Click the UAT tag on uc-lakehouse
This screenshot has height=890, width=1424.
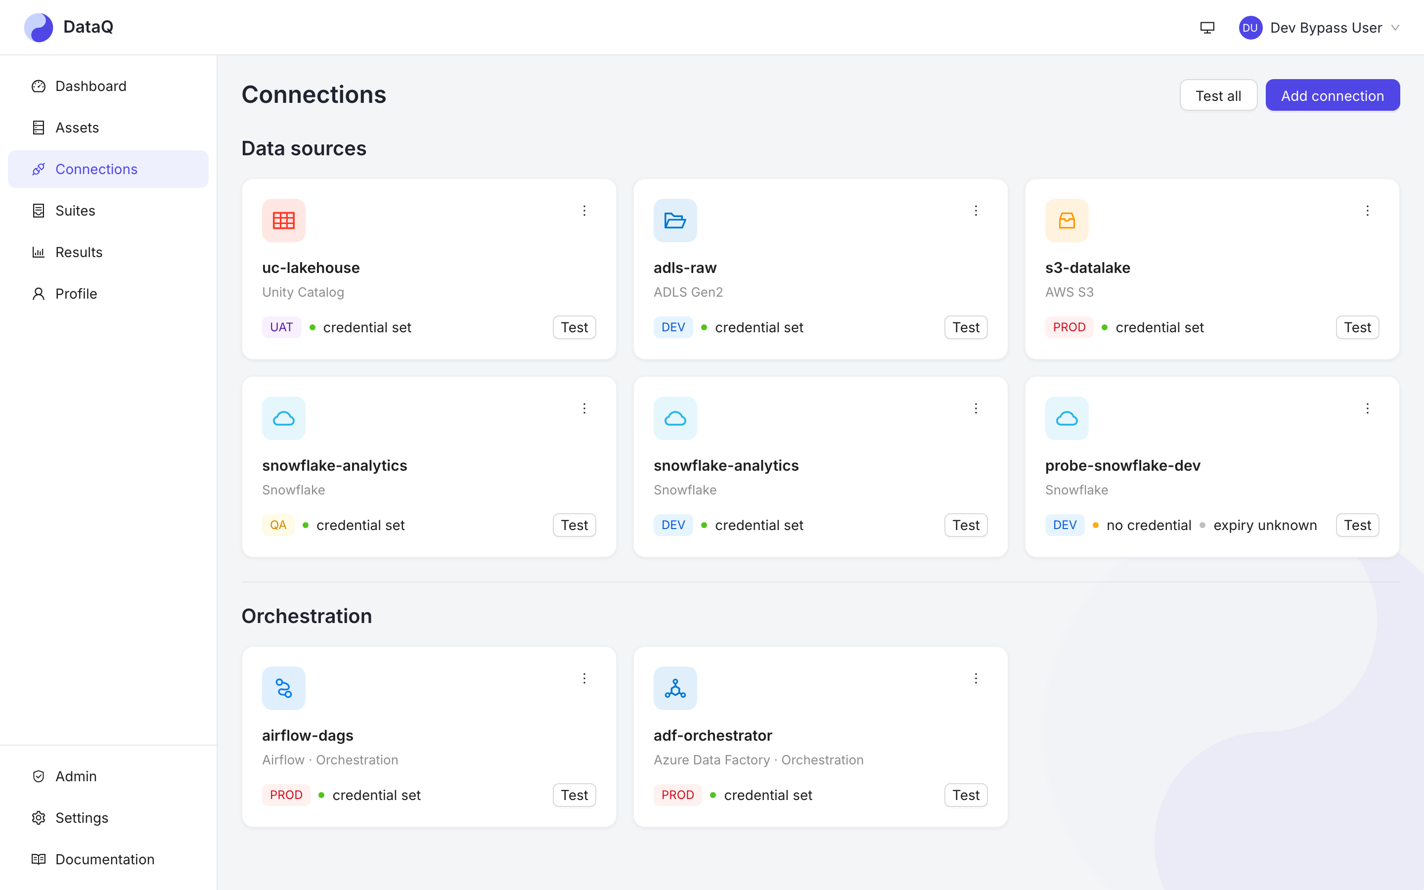point(281,327)
